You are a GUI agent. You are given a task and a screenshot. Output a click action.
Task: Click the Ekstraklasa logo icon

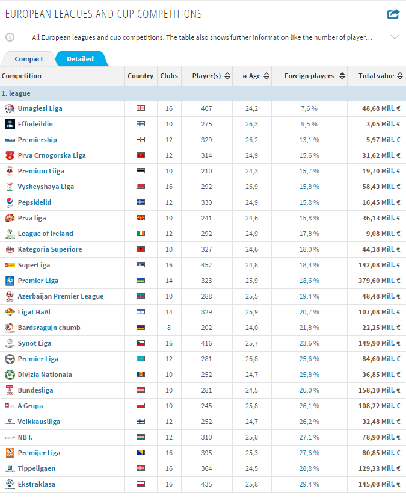(x=10, y=484)
